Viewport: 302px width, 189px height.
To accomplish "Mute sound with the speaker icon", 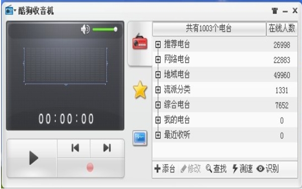I will (86, 29).
